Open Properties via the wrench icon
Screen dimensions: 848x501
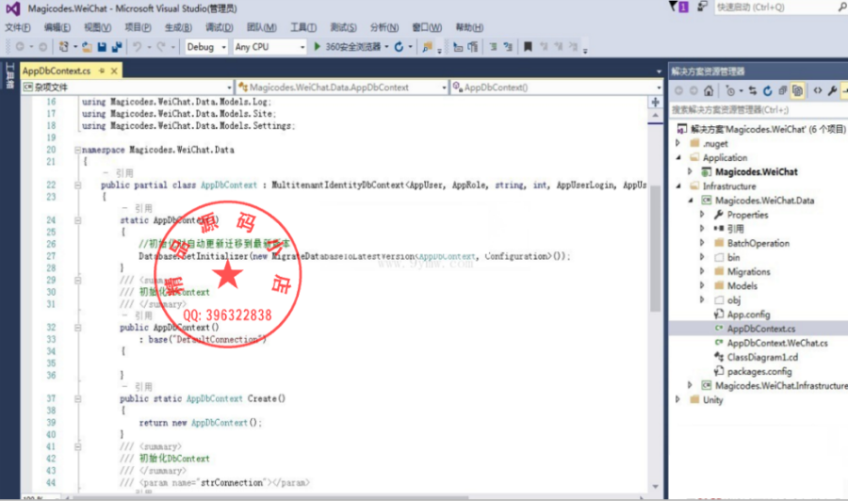tap(832, 90)
